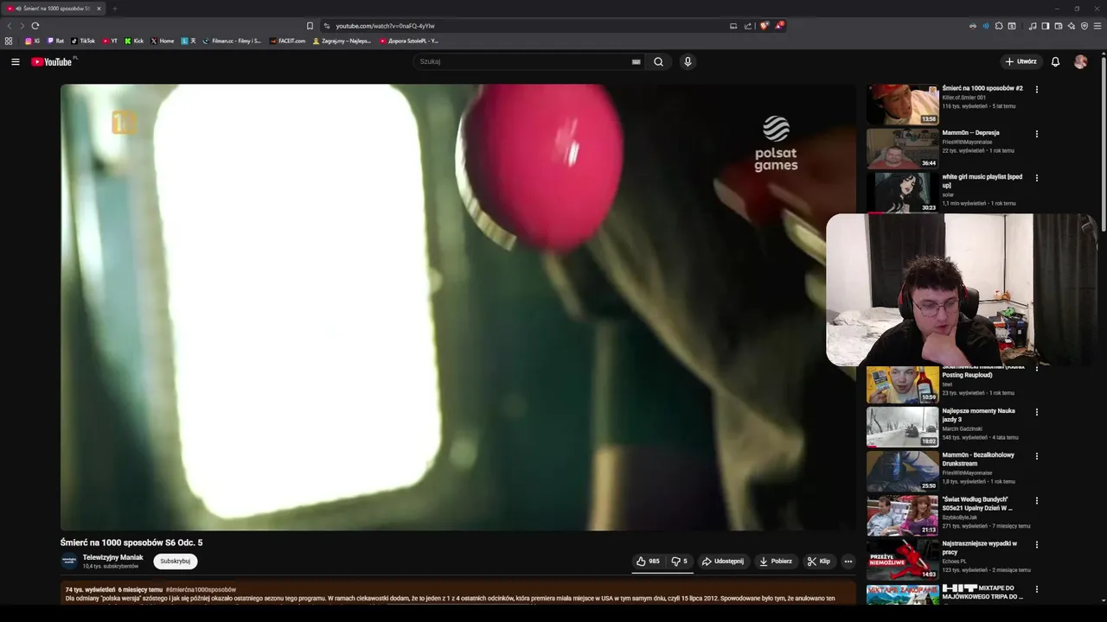Open the Kick bookmark
The height and width of the screenshot is (622, 1107).
[x=134, y=41]
